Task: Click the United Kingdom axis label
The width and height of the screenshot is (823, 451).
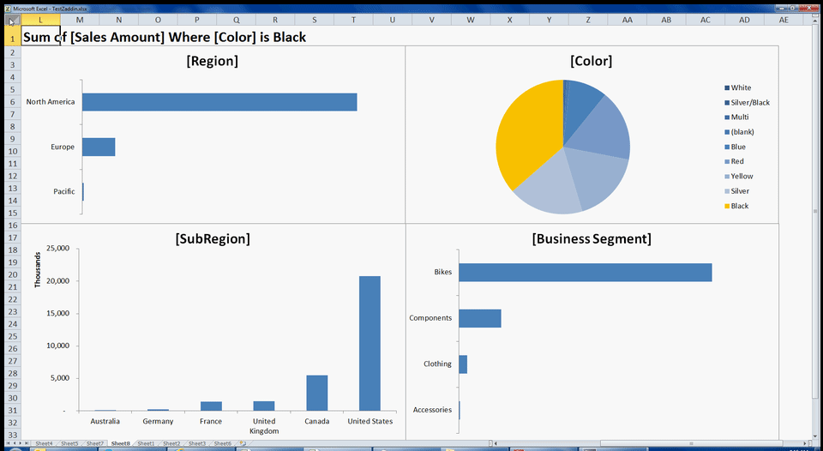Action: [264, 426]
